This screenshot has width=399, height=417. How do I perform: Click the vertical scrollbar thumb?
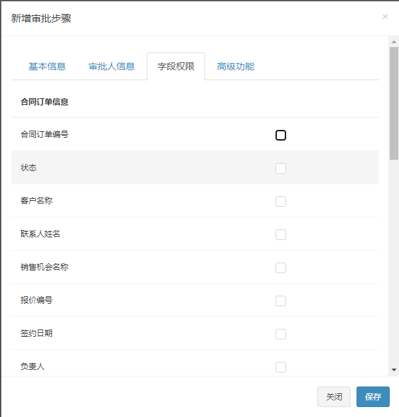394,103
